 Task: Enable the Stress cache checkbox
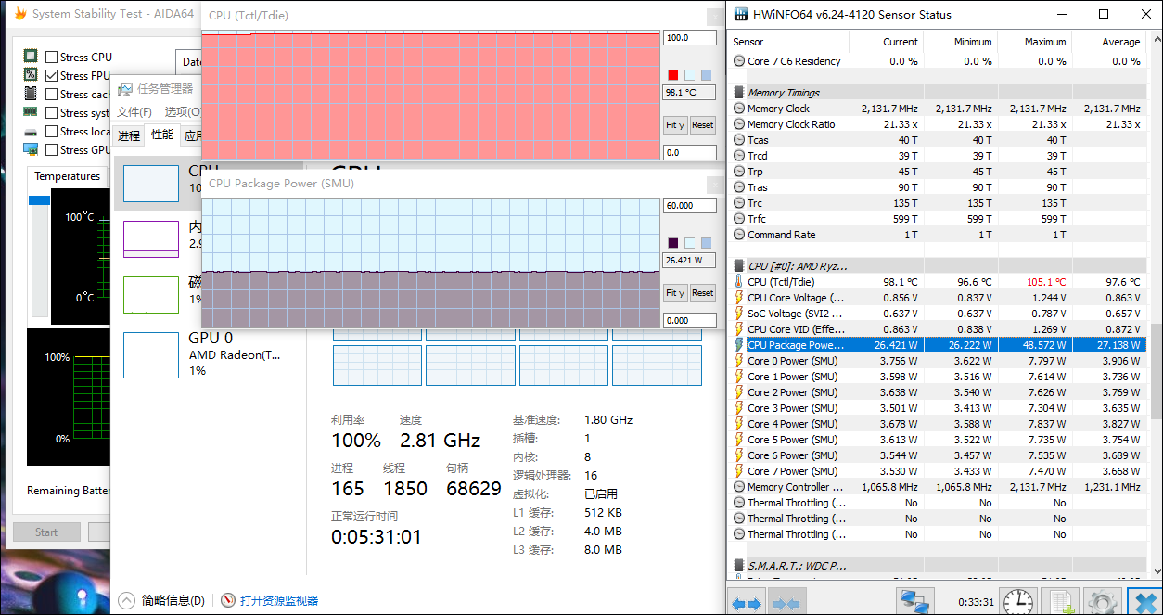[x=51, y=94]
